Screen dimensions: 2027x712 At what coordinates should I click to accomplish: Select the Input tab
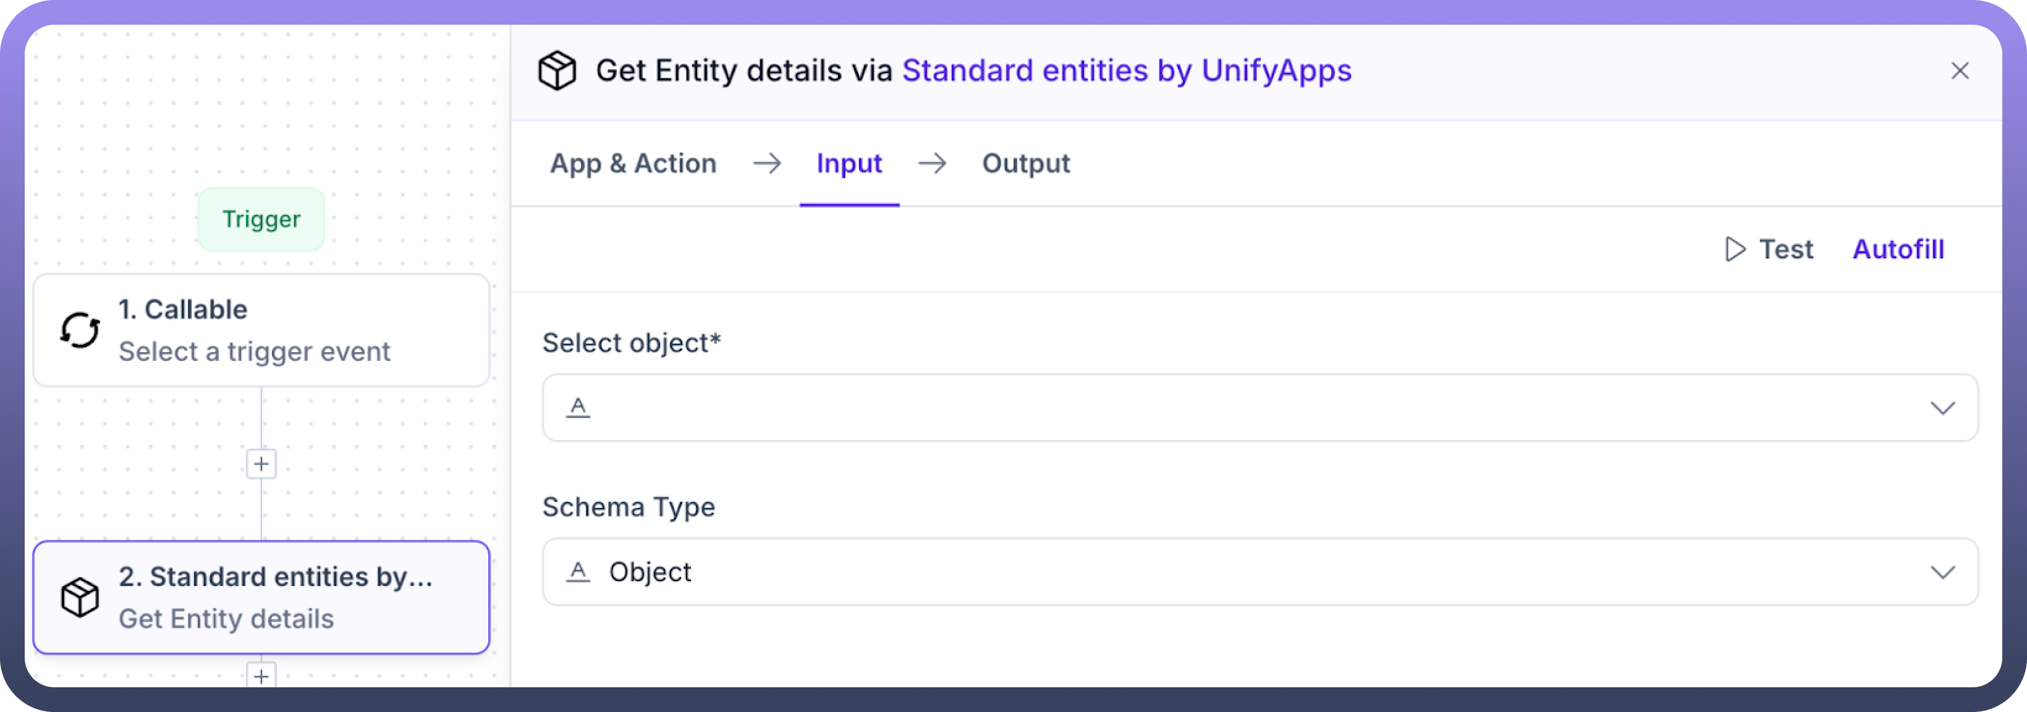pos(848,164)
